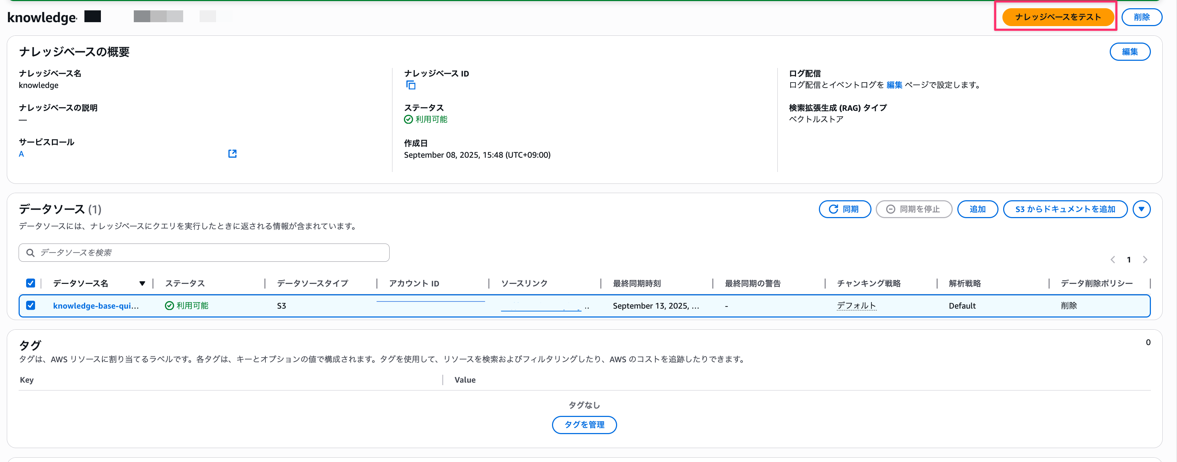
Task: Click the 削除 button at top right
Action: click(1141, 17)
